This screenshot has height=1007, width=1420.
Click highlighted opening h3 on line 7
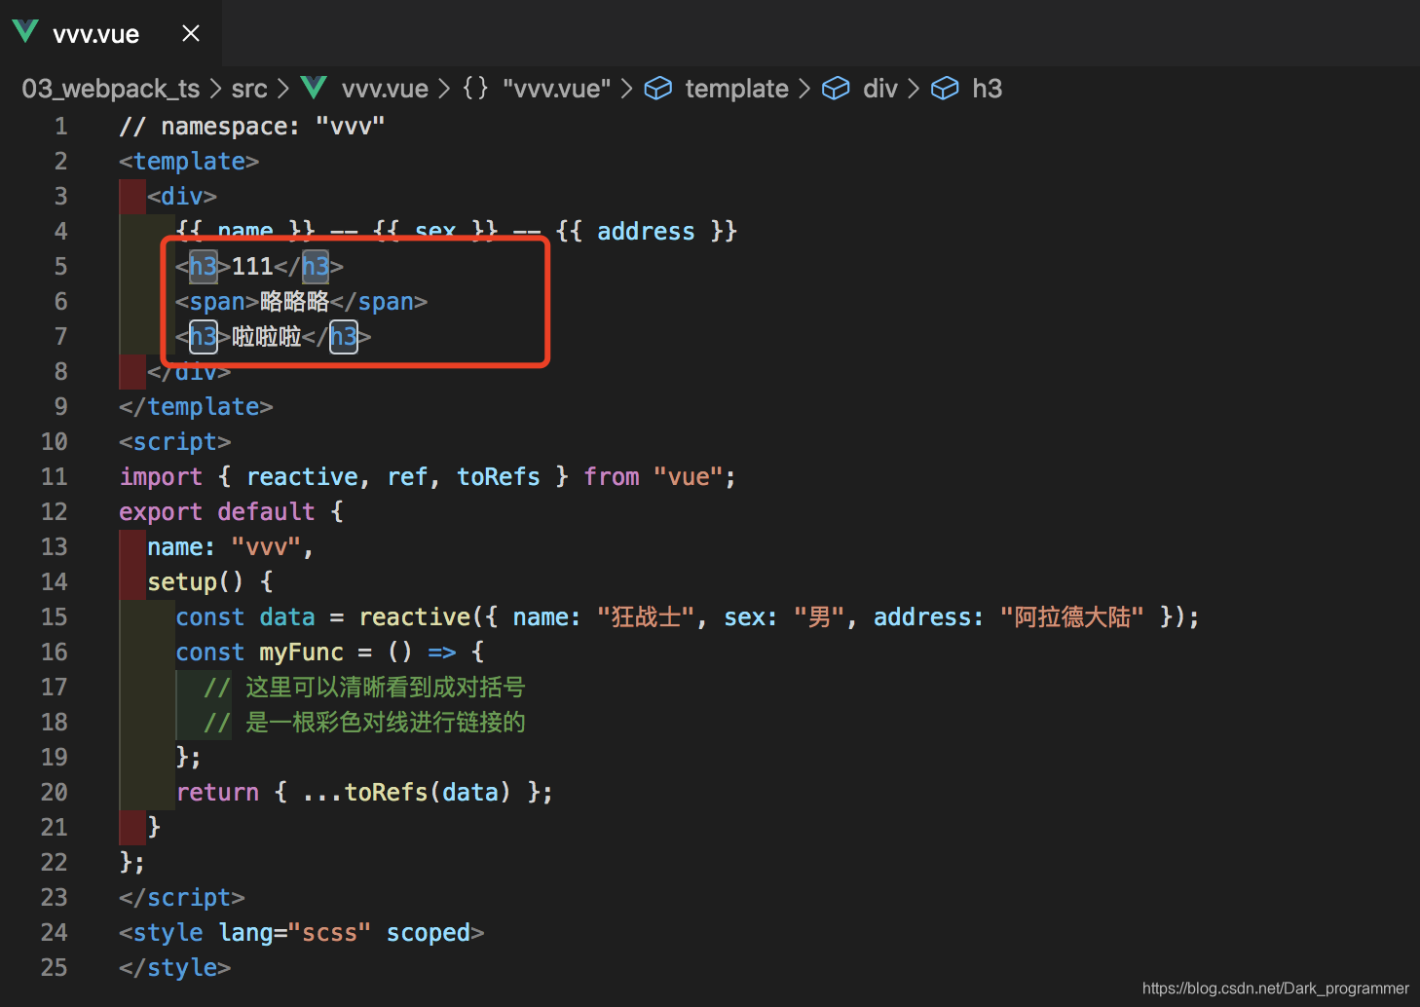pyautogui.click(x=203, y=337)
